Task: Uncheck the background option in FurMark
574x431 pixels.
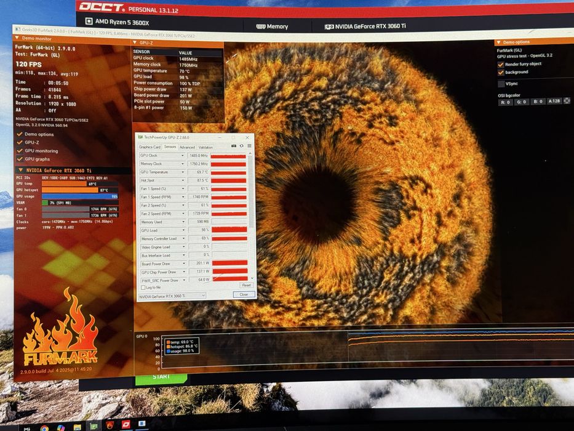Action: pyautogui.click(x=500, y=73)
